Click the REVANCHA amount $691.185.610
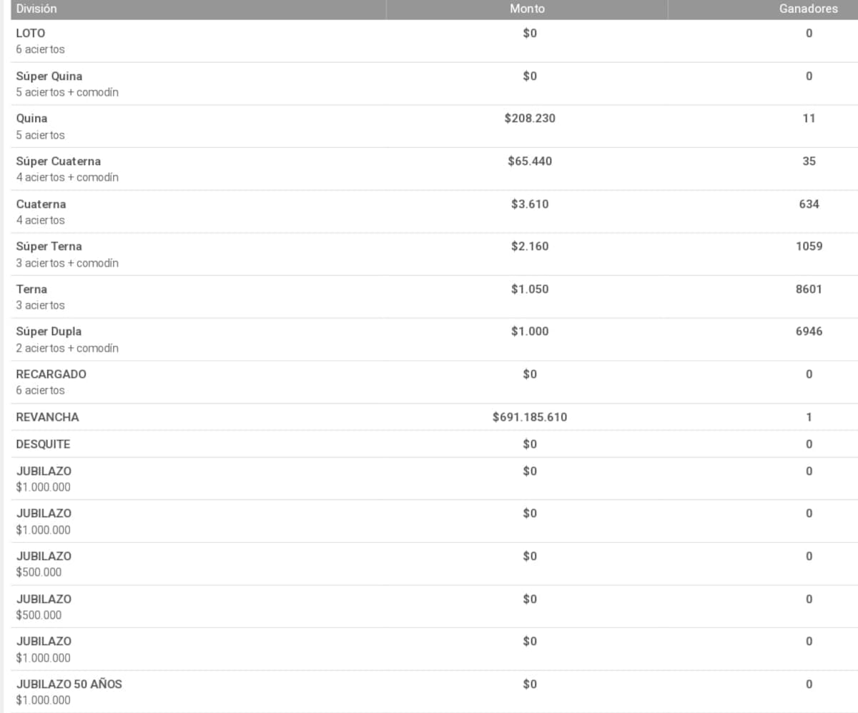The height and width of the screenshot is (713, 858). pos(530,417)
